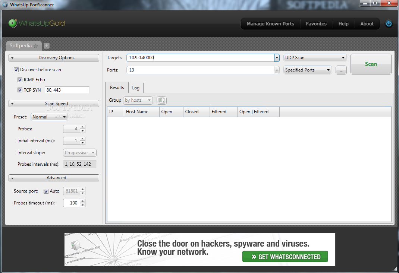Sort by the Filtered column header
Image resolution: width=399 pixels, height=273 pixels.
[x=223, y=112]
